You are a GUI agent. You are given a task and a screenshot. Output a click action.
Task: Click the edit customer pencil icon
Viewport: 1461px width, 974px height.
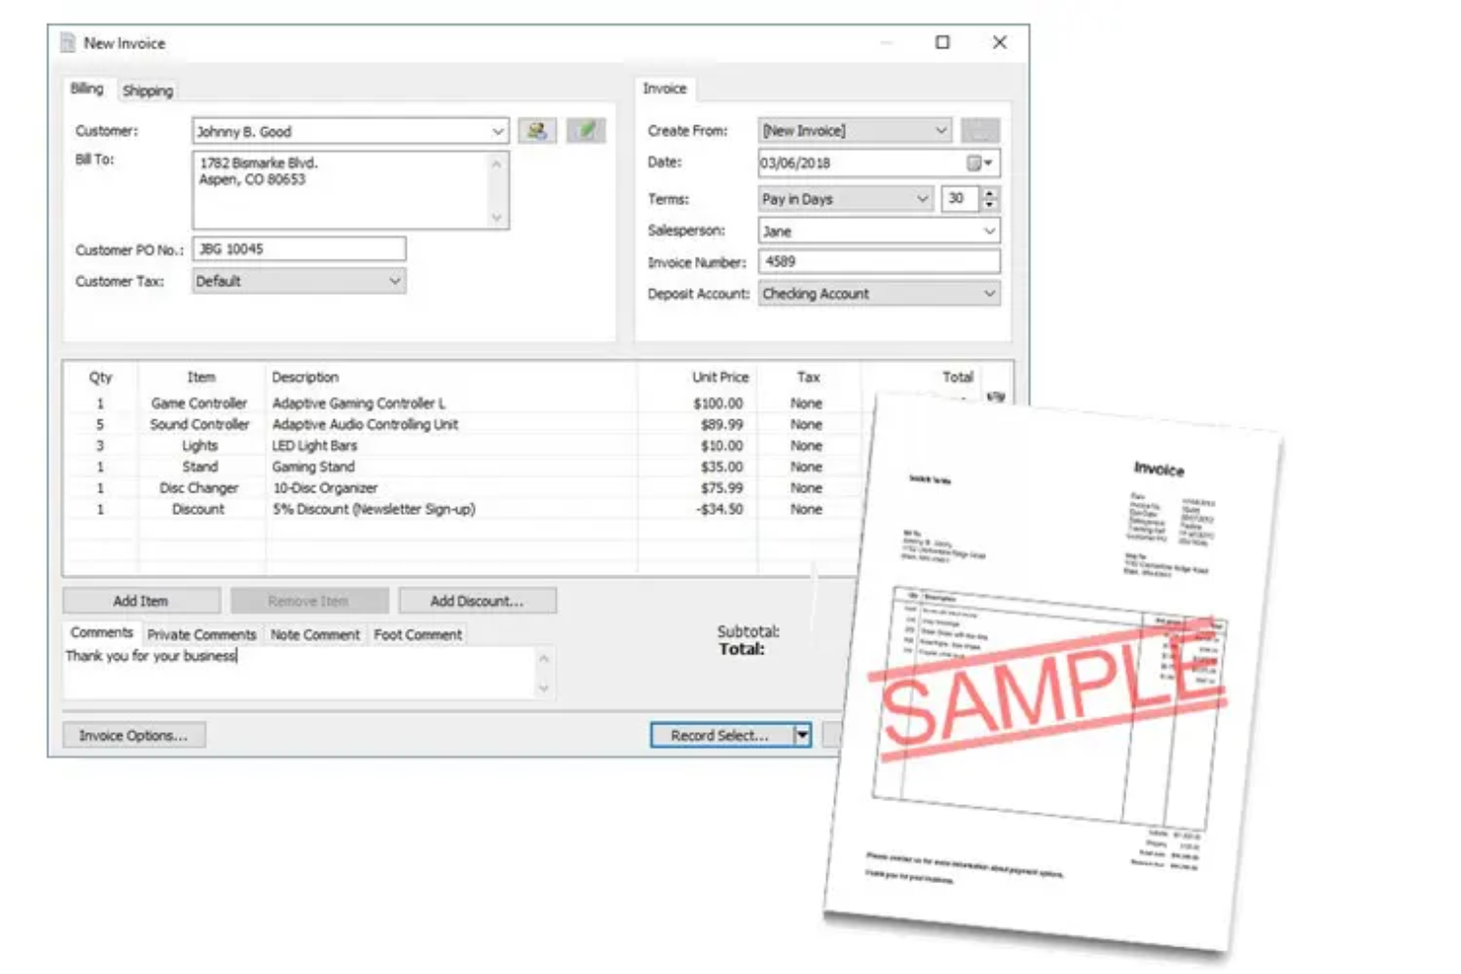586,129
